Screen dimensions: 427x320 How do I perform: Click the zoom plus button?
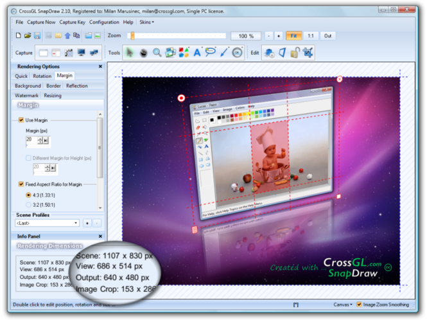point(279,36)
